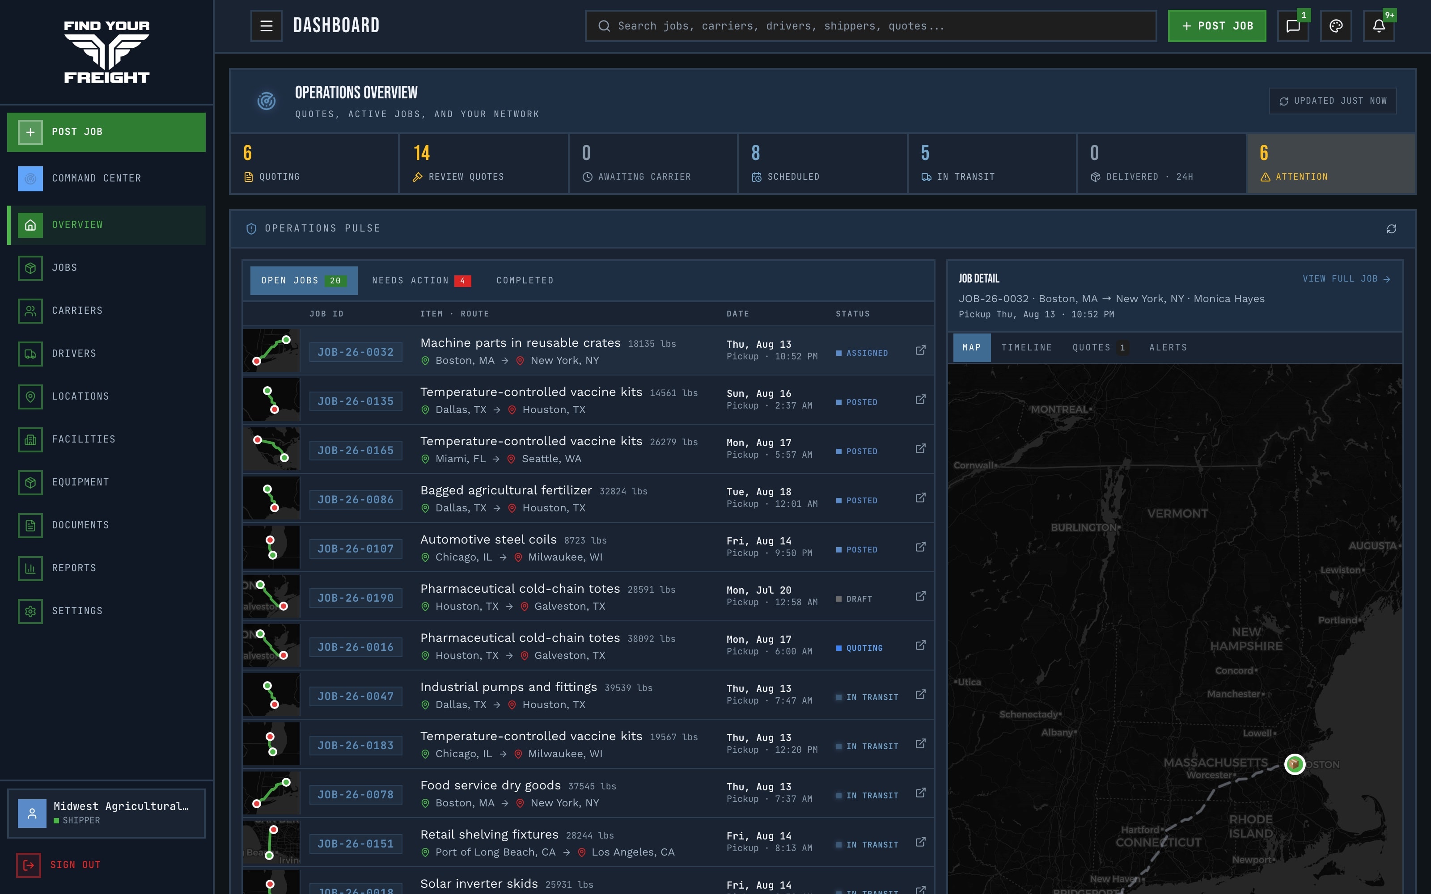Screen dimensions: 1431x894
Task: Click Post Job in the sidebar
Action: (x=106, y=132)
